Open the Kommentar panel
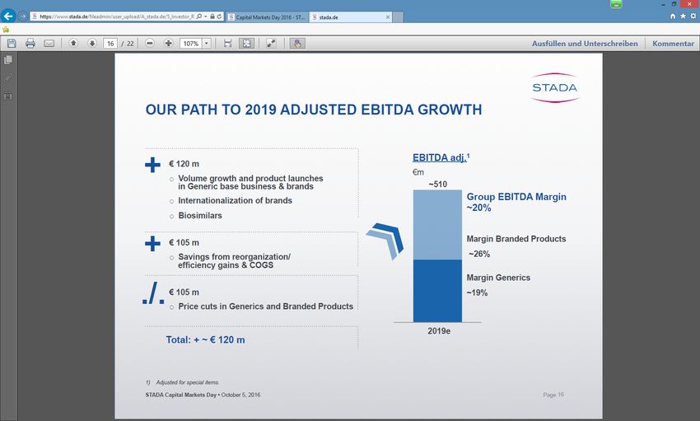 tap(673, 44)
